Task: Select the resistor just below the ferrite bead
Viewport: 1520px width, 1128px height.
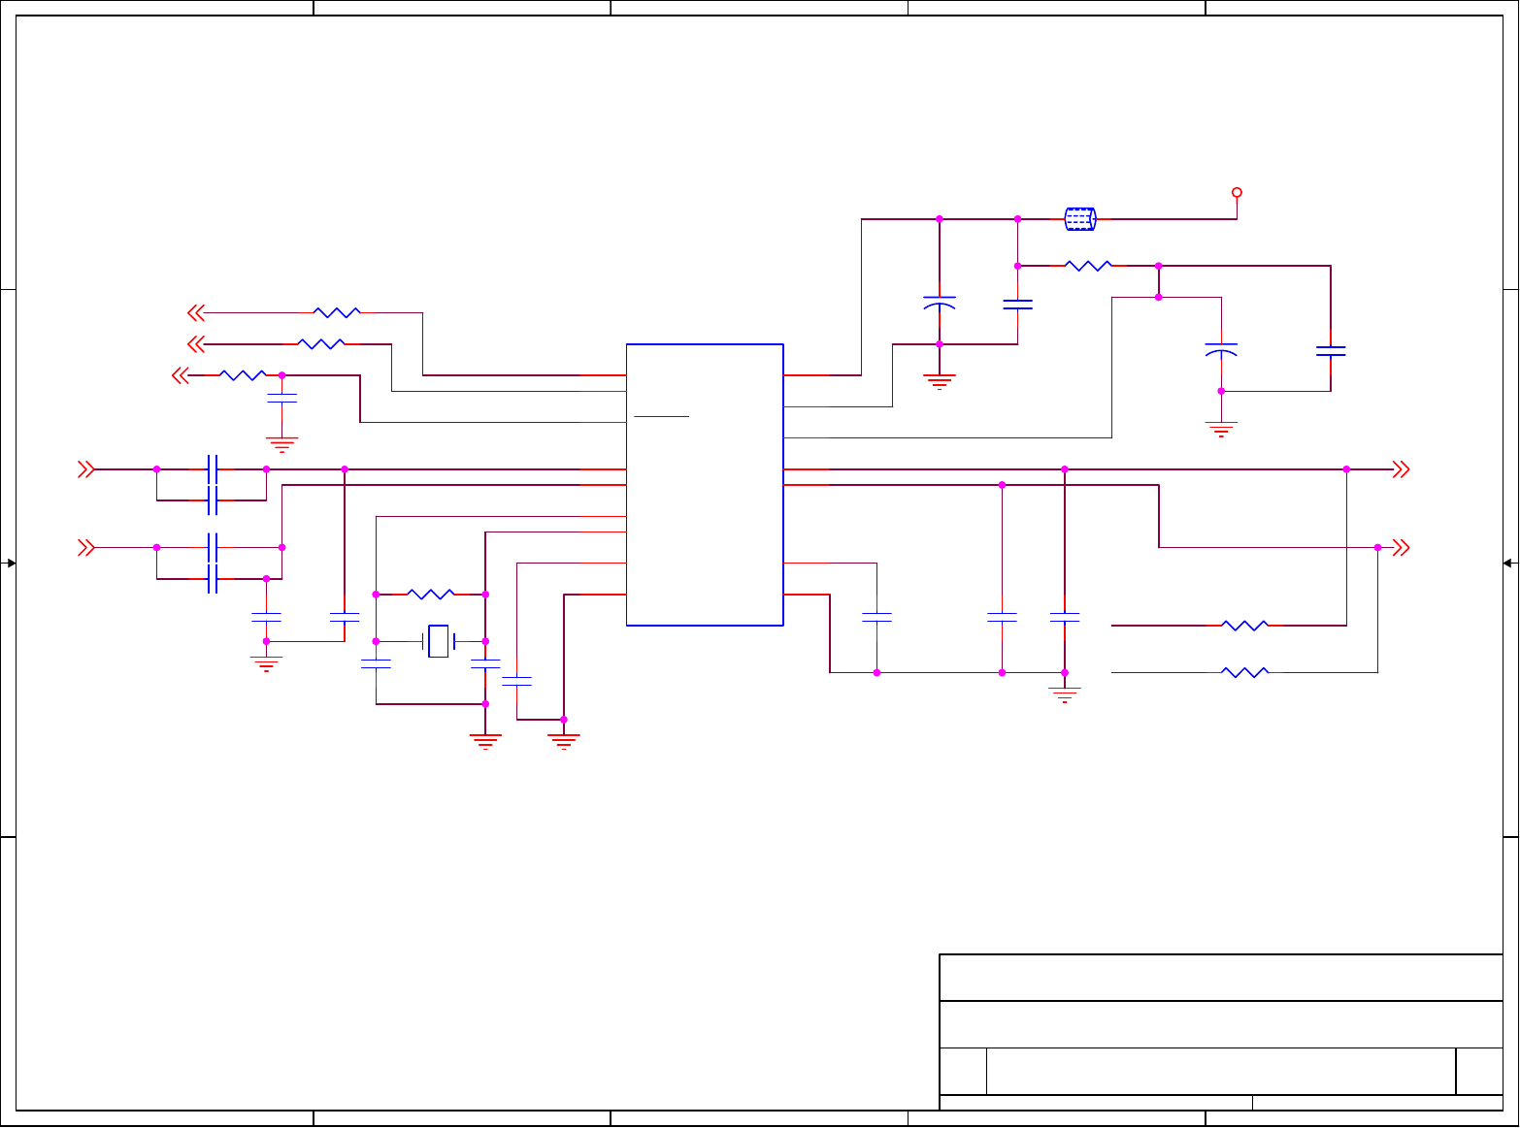Action: (1088, 266)
